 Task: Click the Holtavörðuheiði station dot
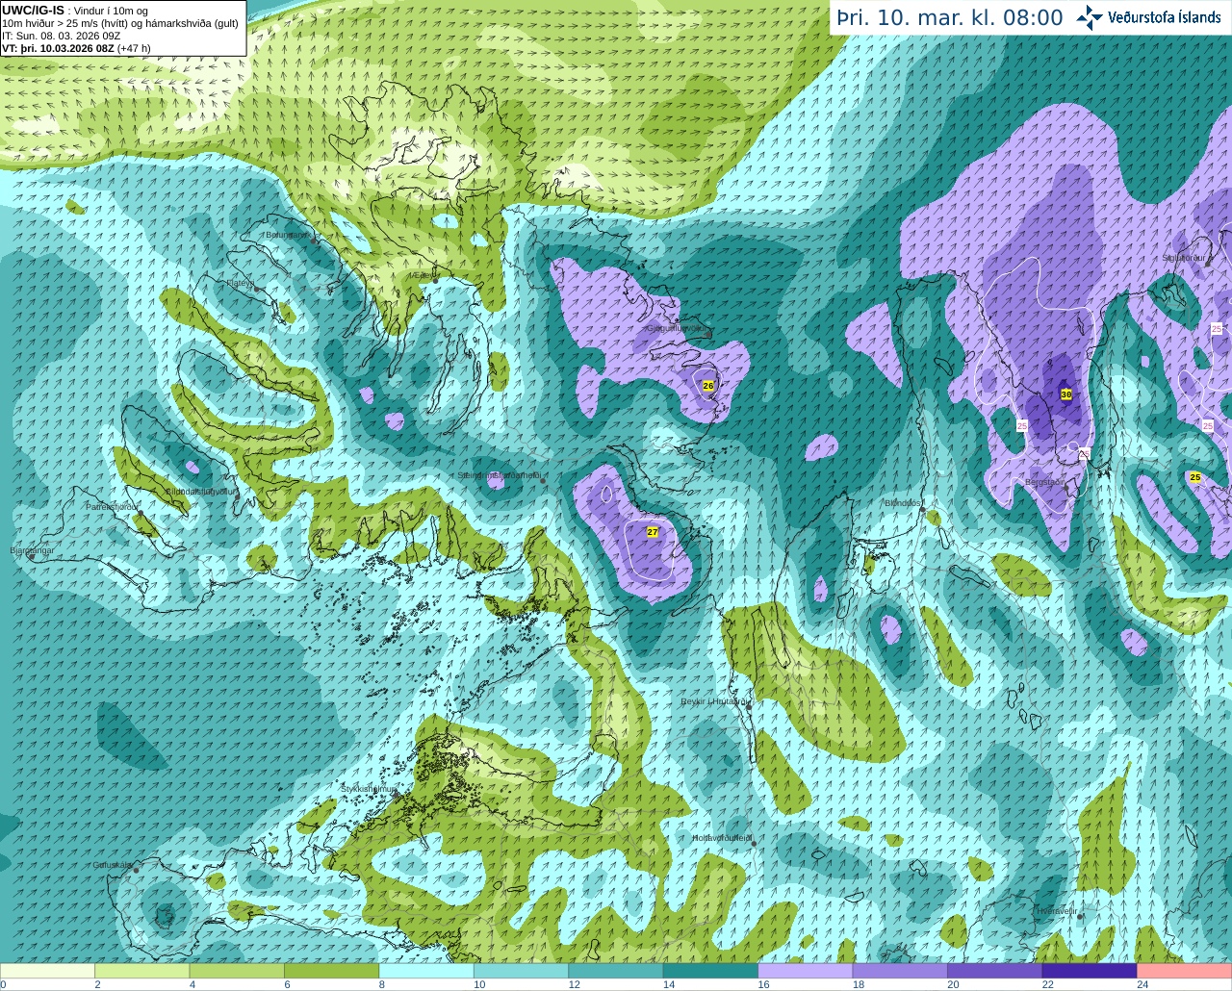coord(754,845)
